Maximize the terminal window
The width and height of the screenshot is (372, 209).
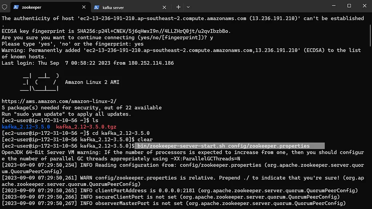pos(349,5)
